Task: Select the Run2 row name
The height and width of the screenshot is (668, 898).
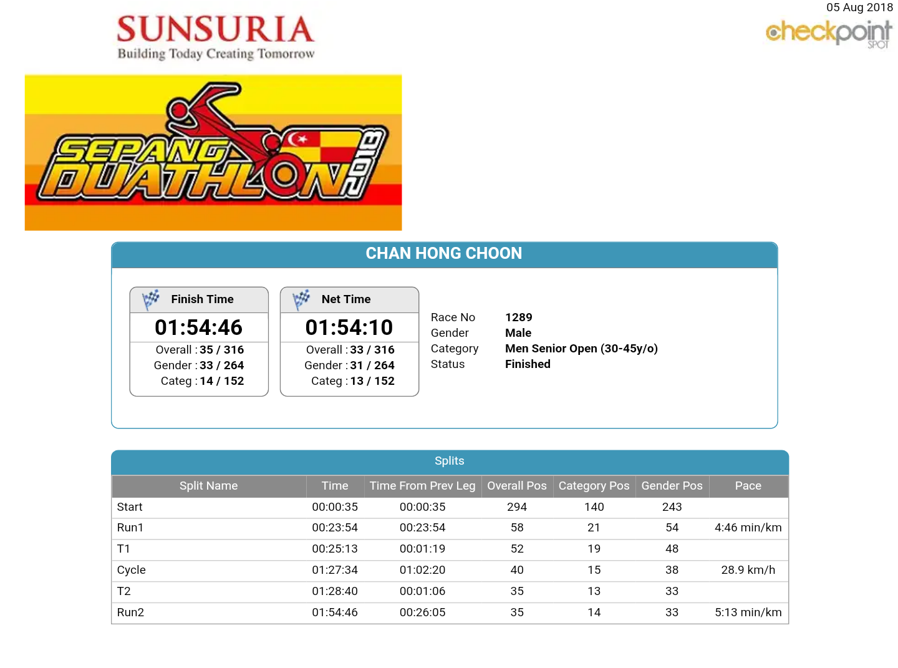Action: tap(130, 612)
